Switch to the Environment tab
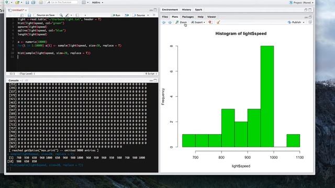335x188 pixels. click(170, 9)
